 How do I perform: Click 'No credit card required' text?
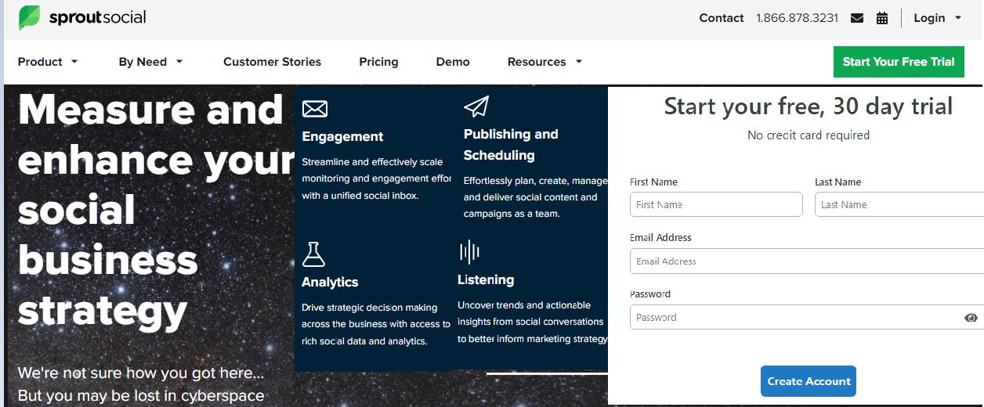(809, 135)
